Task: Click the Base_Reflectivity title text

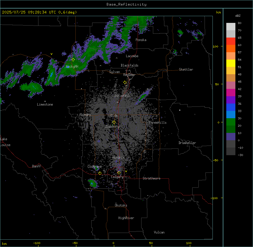Action: click(x=126, y=4)
